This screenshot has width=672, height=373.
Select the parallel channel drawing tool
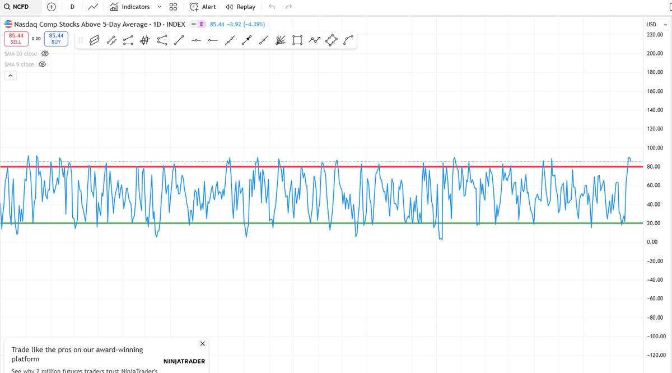coord(94,40)
